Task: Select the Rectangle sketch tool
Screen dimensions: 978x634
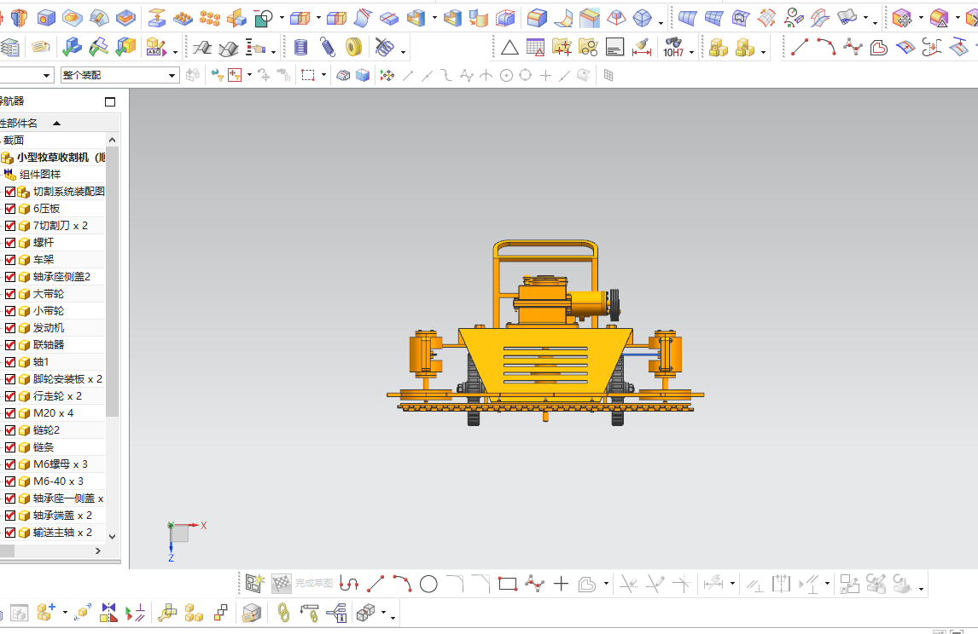Action: (508, 584)
